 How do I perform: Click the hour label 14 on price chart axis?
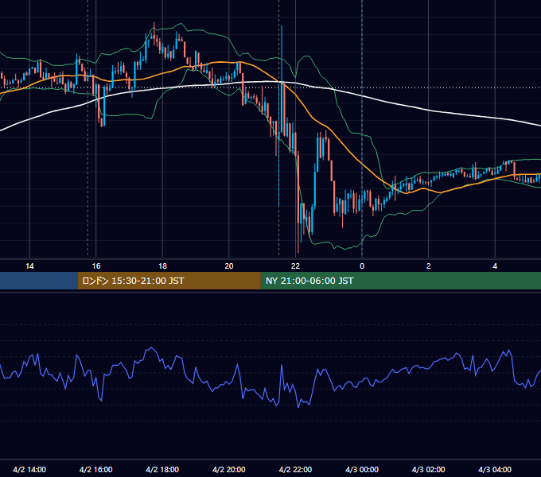pyautogui.click(x=29, y=266)
